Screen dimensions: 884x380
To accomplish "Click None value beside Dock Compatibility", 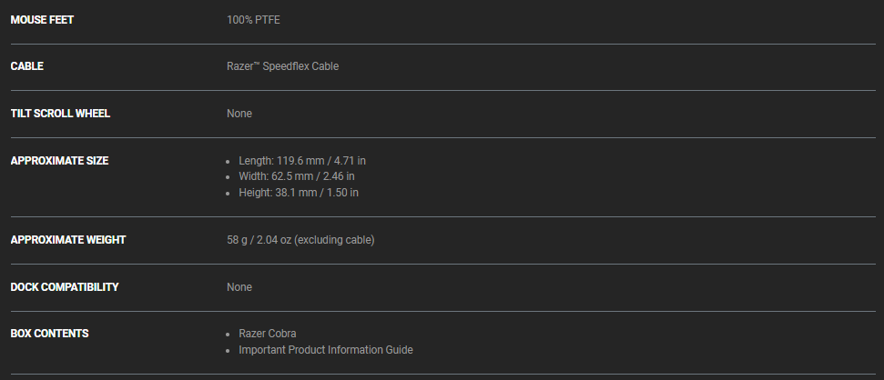I will [239, 287].
